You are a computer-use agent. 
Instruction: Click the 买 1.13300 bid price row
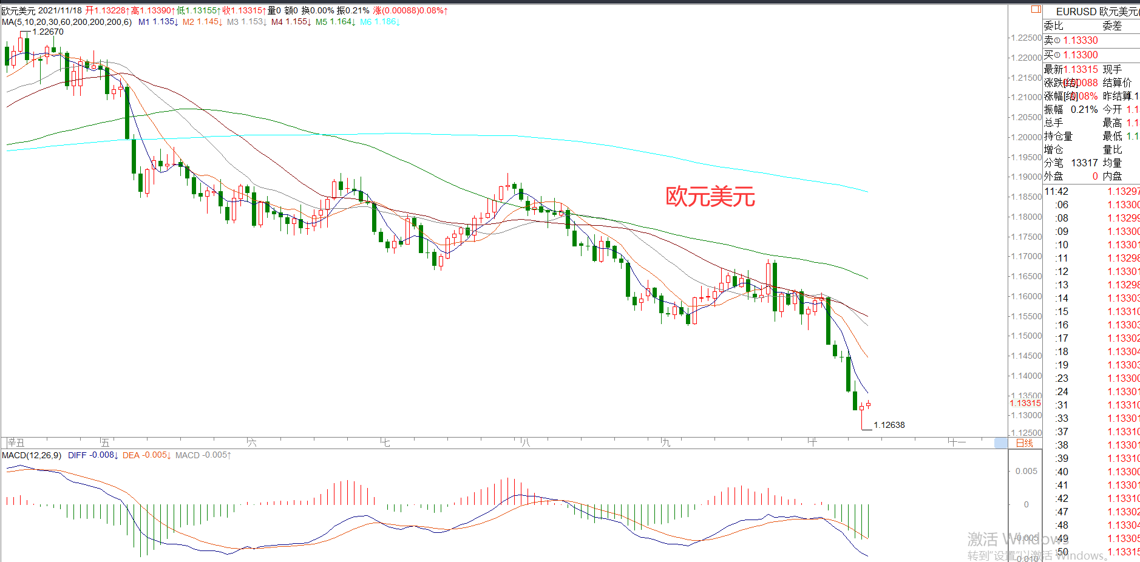pos(1091,55)
